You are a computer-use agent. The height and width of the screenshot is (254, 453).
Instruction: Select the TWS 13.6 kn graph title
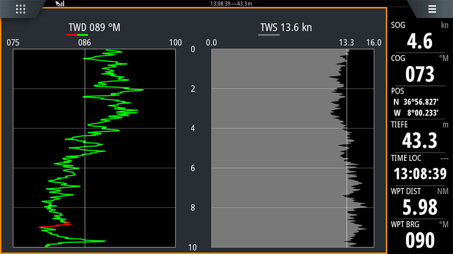click(285, 28)
